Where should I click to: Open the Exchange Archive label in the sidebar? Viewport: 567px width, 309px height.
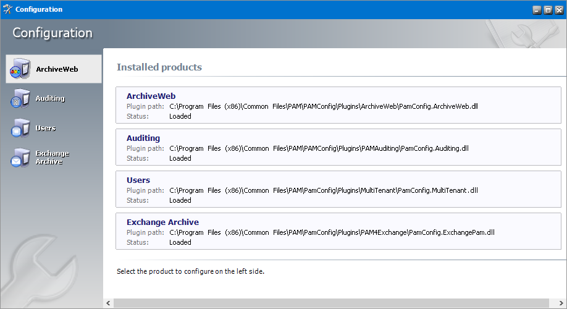[52, 157]
